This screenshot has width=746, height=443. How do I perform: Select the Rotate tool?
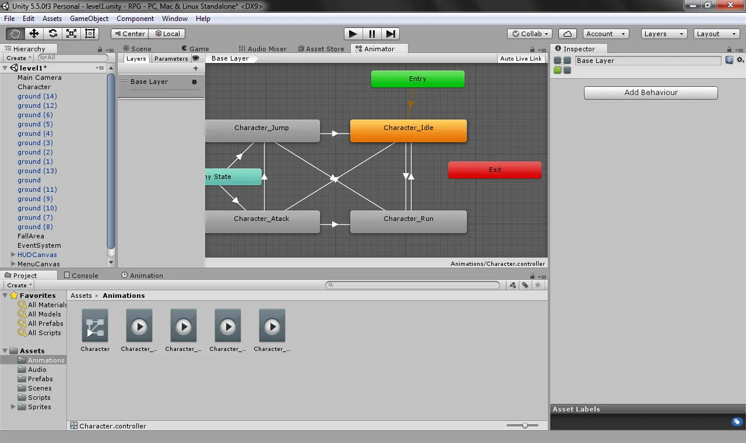52,34
